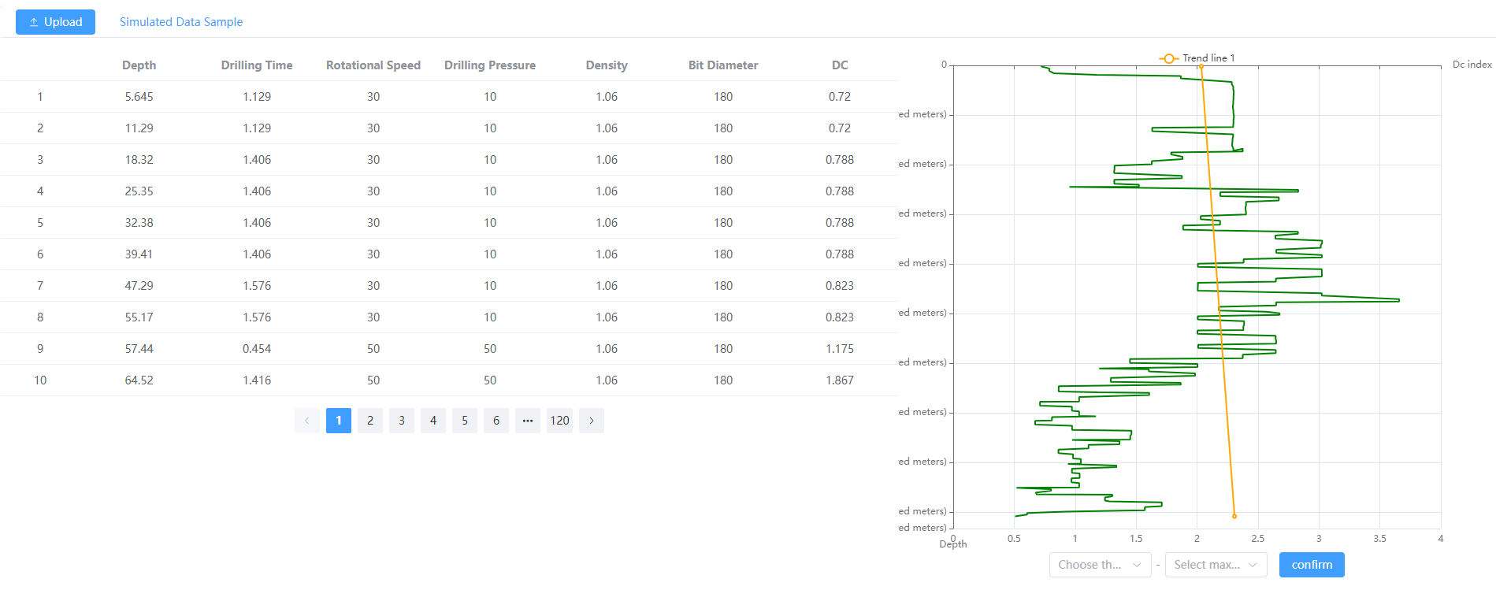Image resolution: width=1496 pixels, height=590 pixels.
Task: Click the trend line top endpoint marker
Action: [x=1201, y=67]
